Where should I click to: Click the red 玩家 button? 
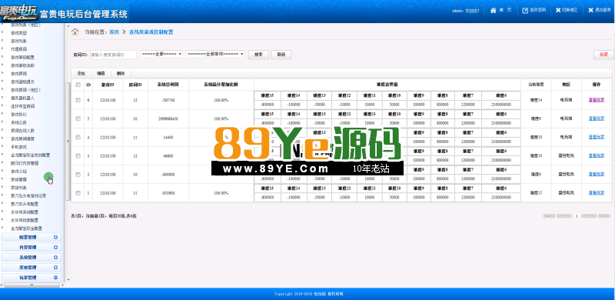(603, 55)
